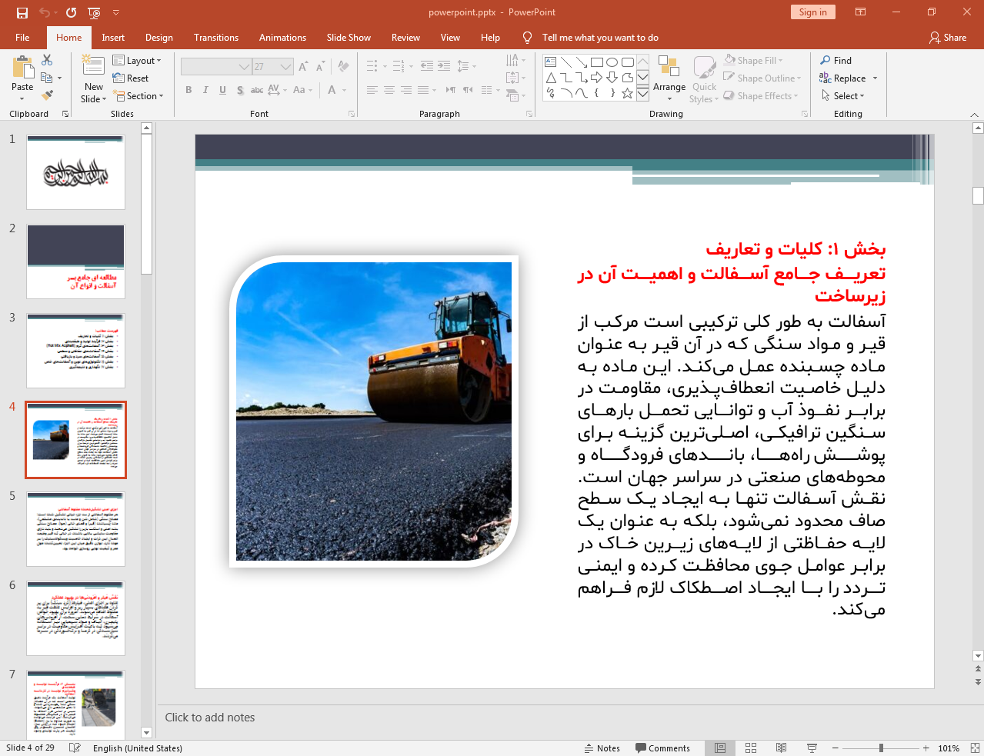
Task: Click the Share button
Action: click(x=948, y=37)
